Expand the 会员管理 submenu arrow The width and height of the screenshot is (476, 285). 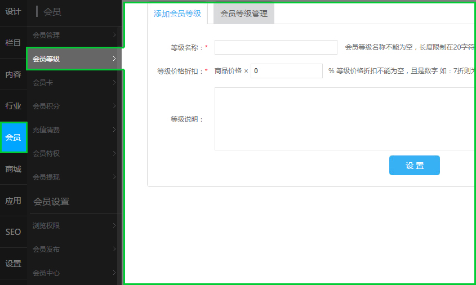[x=114, y=35]
